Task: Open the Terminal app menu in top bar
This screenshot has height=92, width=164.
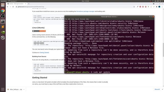Action: click(13, 1)
